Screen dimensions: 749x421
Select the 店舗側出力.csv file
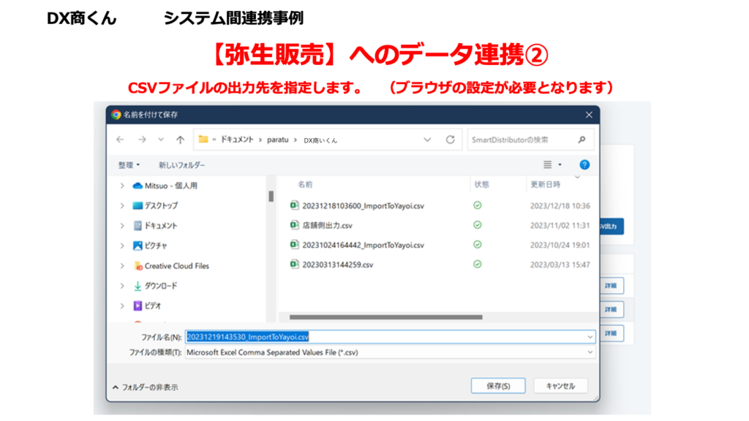(x=327, y=225)
